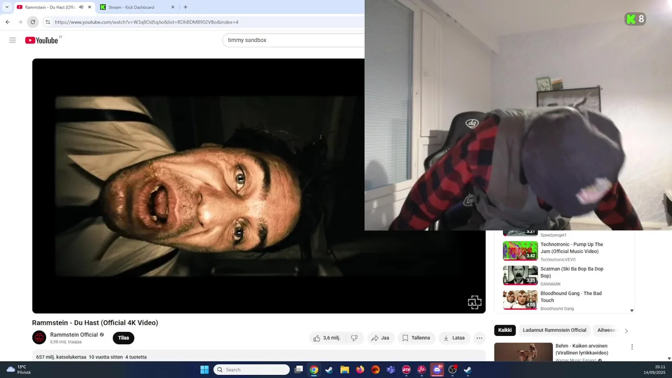Screen dimensions: 672x378
Task: Select the Aiheeseen chip
Action: [606, 330]
